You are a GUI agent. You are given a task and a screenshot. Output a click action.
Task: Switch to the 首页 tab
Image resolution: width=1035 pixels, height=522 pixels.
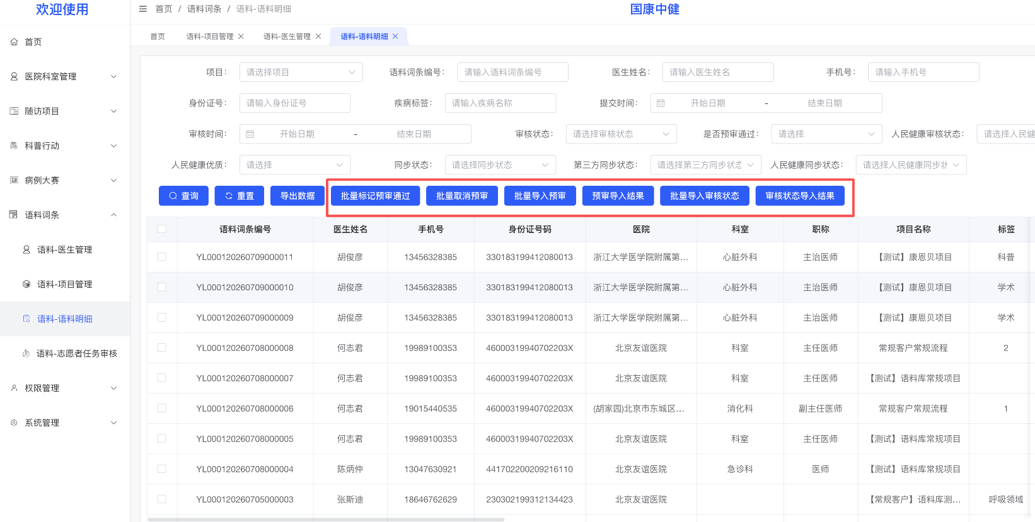pyautogui.click(x=158, y=37)
